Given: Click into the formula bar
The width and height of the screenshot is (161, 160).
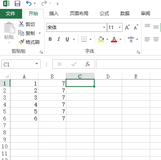Looking at the screenshot, I should click(129, 64).
